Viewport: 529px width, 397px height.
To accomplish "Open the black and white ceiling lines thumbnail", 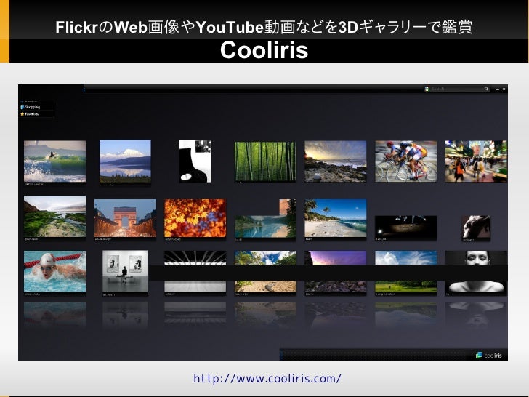I will [x=195, y=271].
